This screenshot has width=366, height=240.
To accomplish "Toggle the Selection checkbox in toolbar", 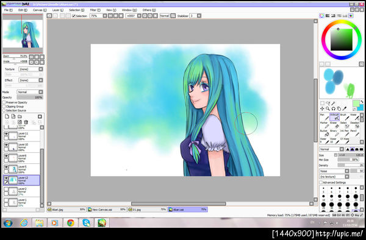I will (x=74, y=16).
